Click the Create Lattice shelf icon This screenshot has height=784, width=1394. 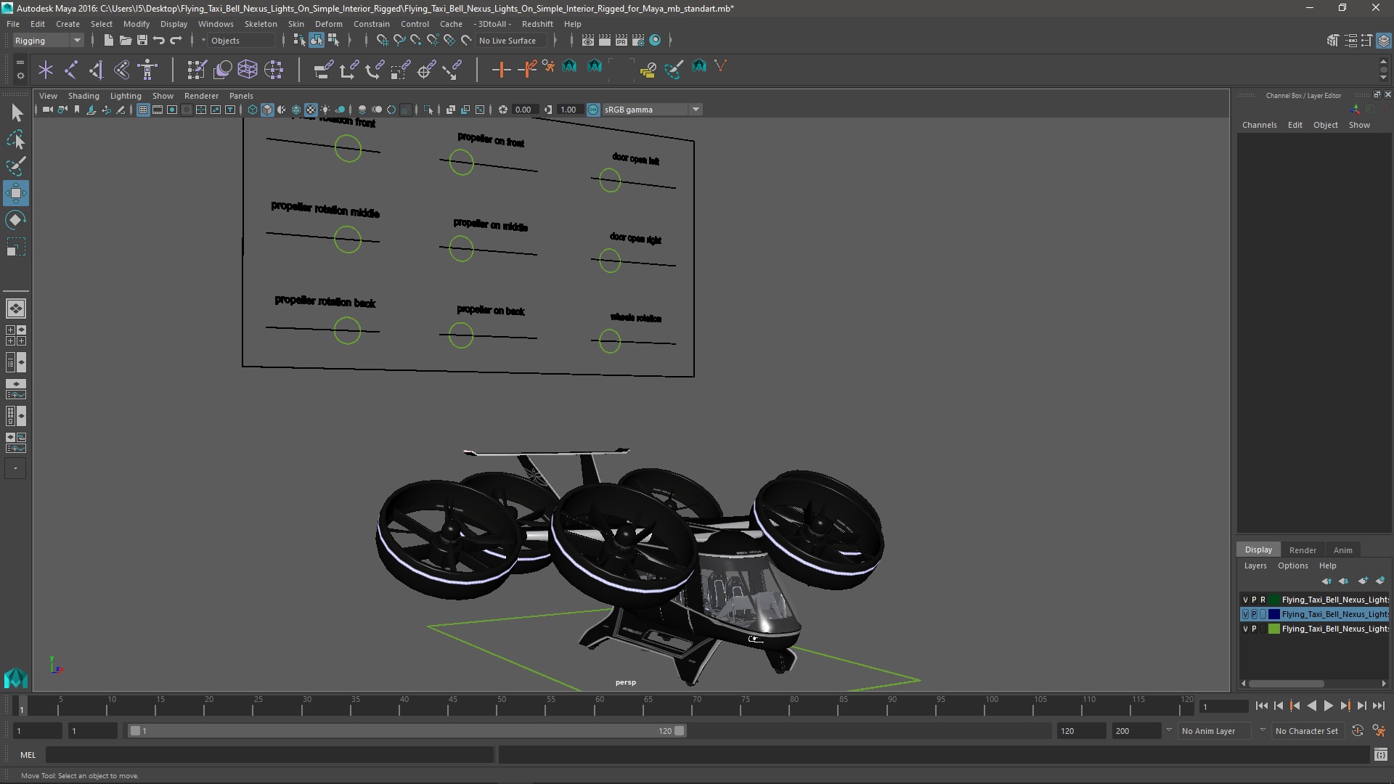coord(248,70)
